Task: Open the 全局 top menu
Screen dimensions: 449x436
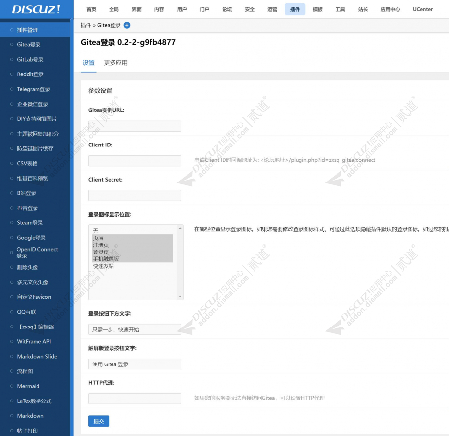Action: point(114,9)
